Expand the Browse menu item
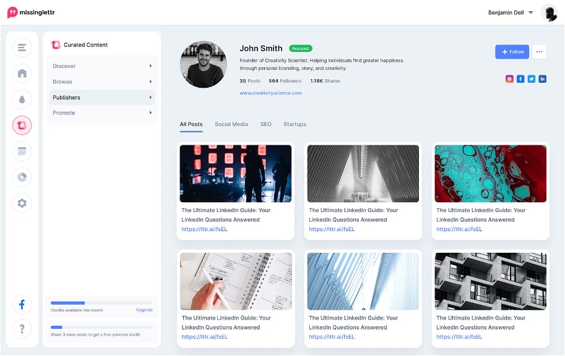Screen dimensions: 565x356 pyautogui.click(x=102, y=82)
